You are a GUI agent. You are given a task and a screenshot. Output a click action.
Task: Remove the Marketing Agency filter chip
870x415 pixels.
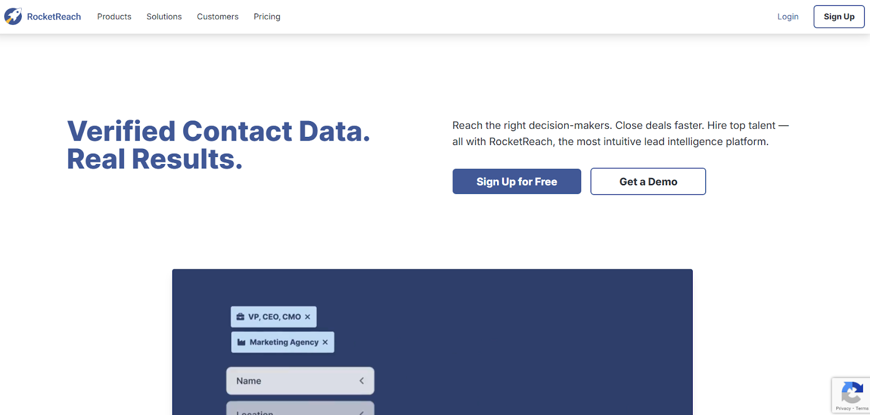[325, 342]
